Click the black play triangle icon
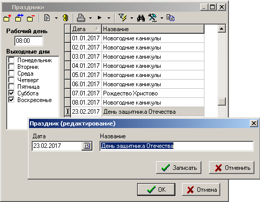This screenshot has width=260, height=202. pos(99,17)
